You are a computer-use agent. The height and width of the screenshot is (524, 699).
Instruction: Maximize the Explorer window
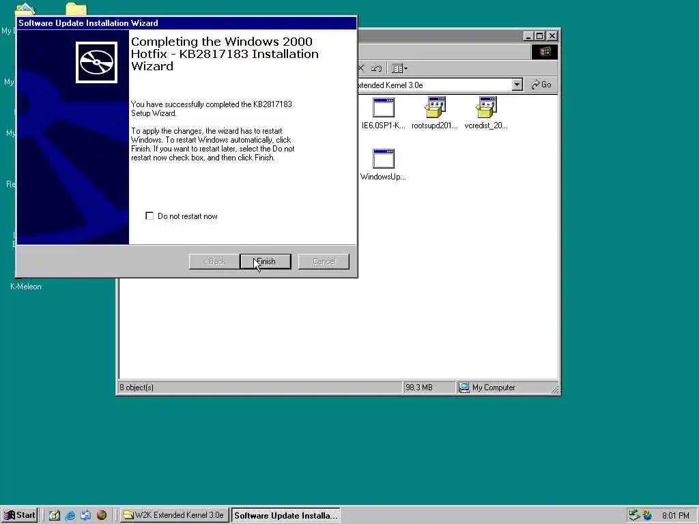pyautogui.click(x=540, y=36)
